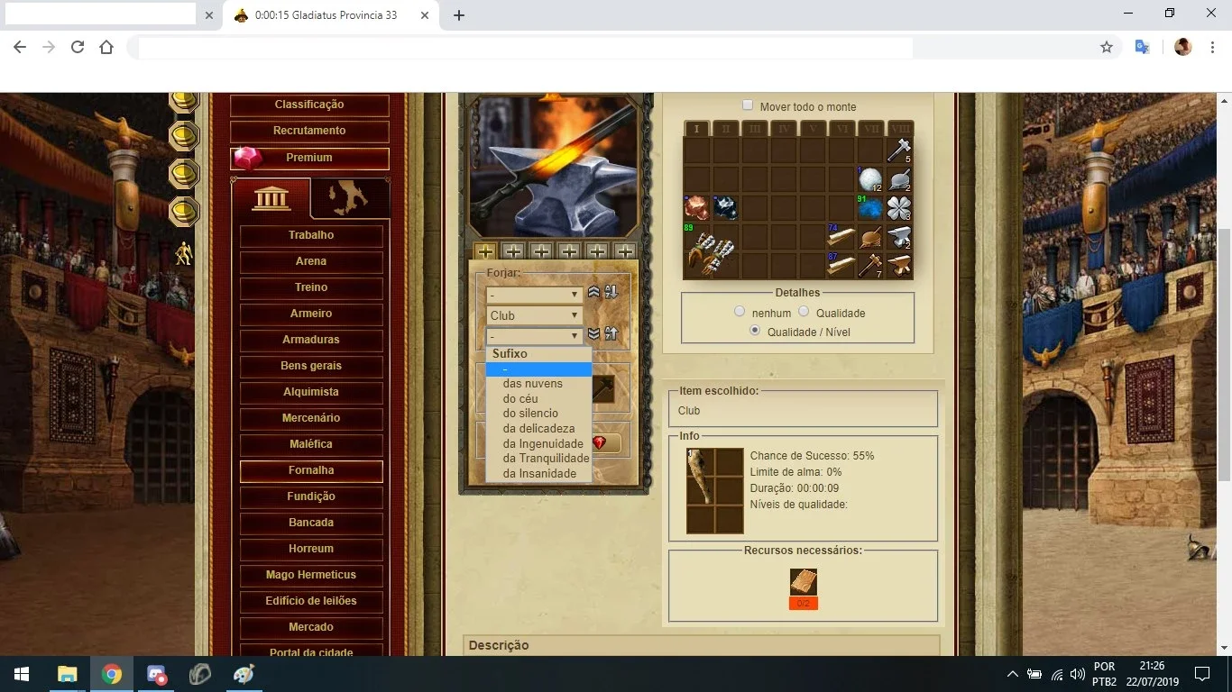Pick the wooden mallet item with count 7

[869, 266]
